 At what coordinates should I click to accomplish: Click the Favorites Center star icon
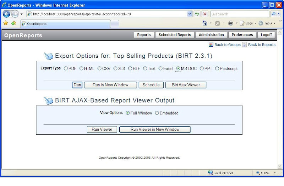pos(6,23)
